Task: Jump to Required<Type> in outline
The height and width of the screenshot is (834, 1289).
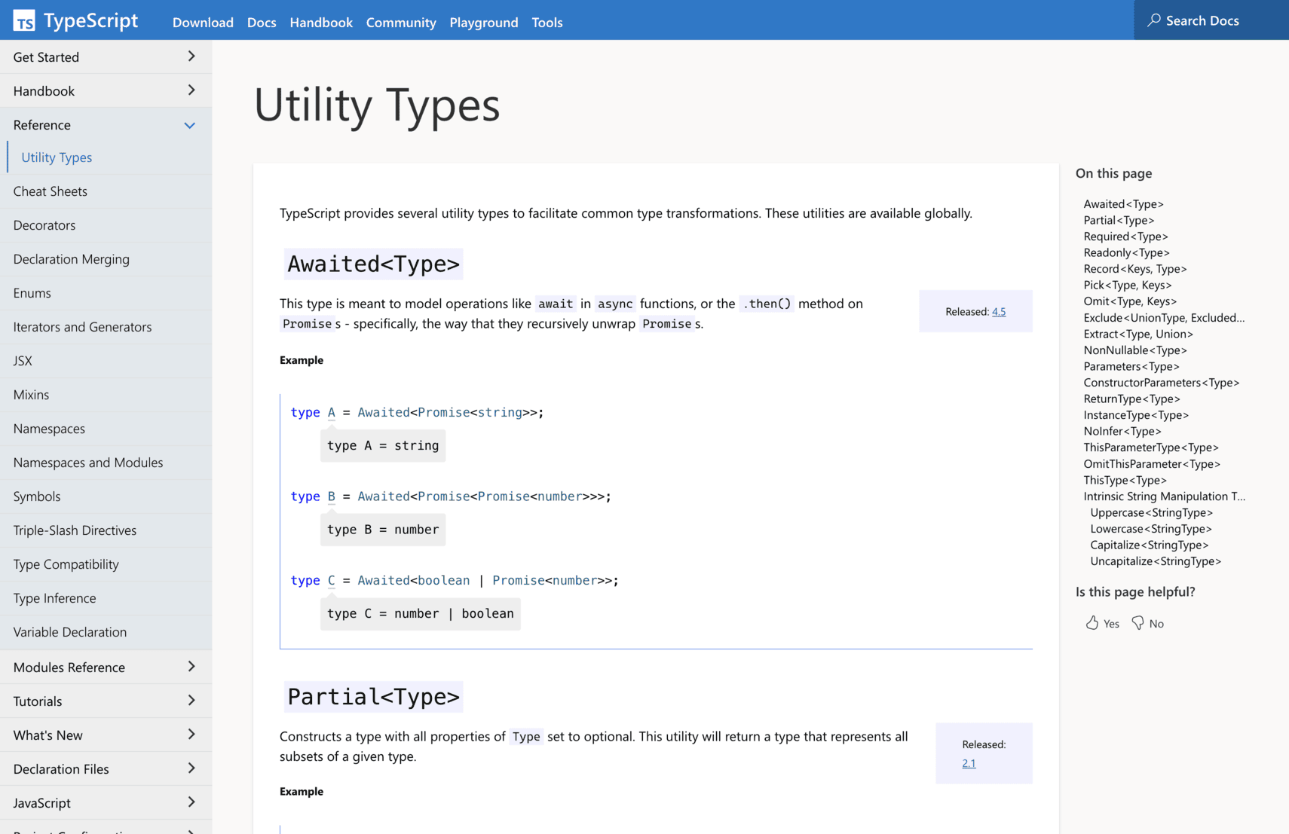Action: pos(1125,237)
